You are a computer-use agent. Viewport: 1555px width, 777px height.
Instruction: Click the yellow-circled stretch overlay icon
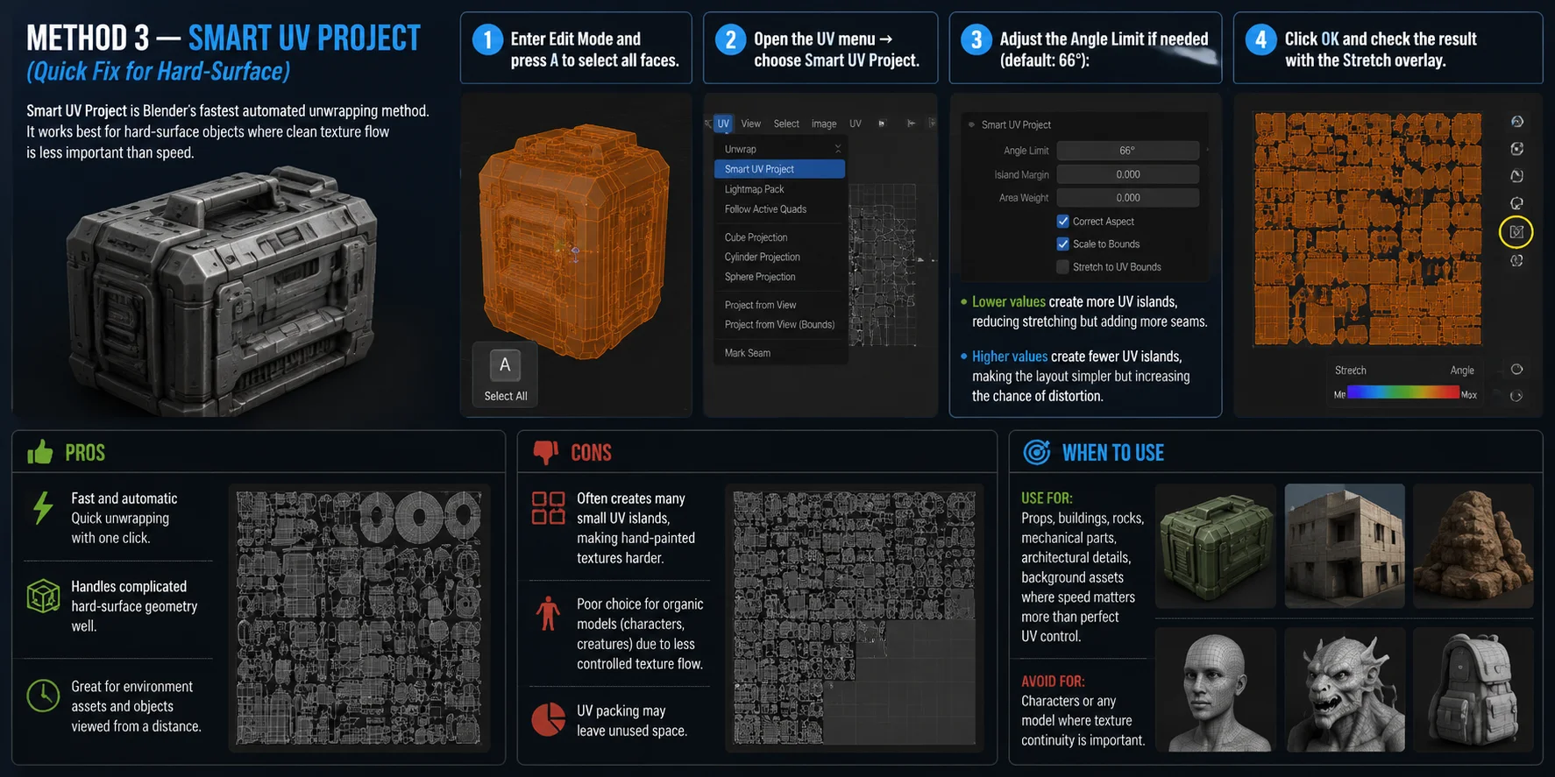[1516, 232]
